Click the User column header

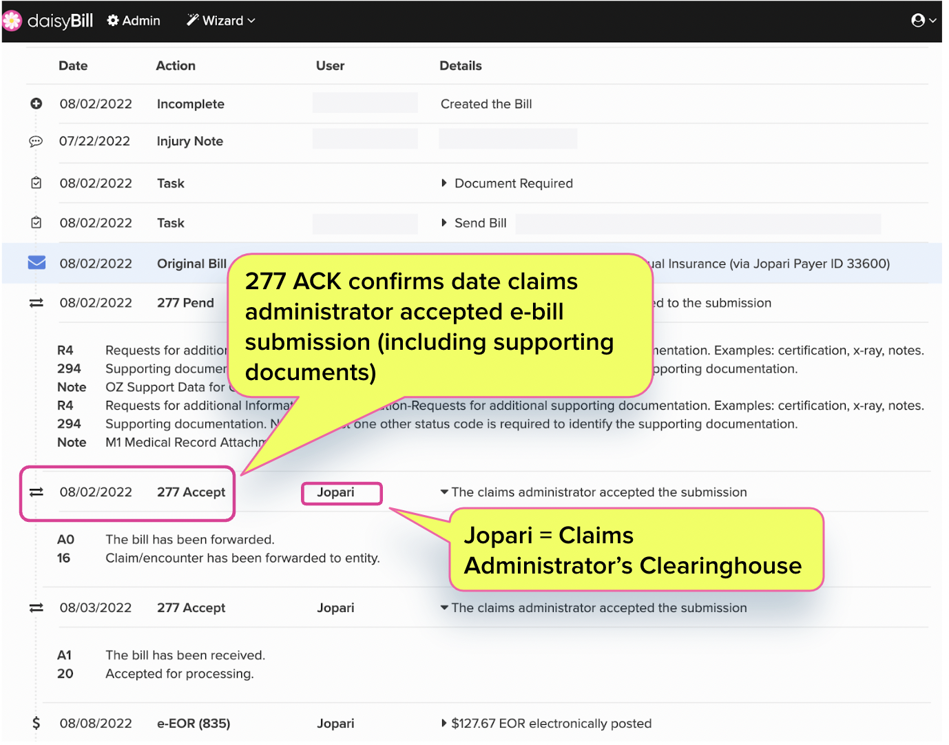click(x=331, y=65)
